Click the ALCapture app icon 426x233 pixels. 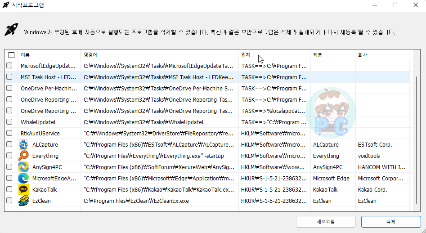coord(24,145)
